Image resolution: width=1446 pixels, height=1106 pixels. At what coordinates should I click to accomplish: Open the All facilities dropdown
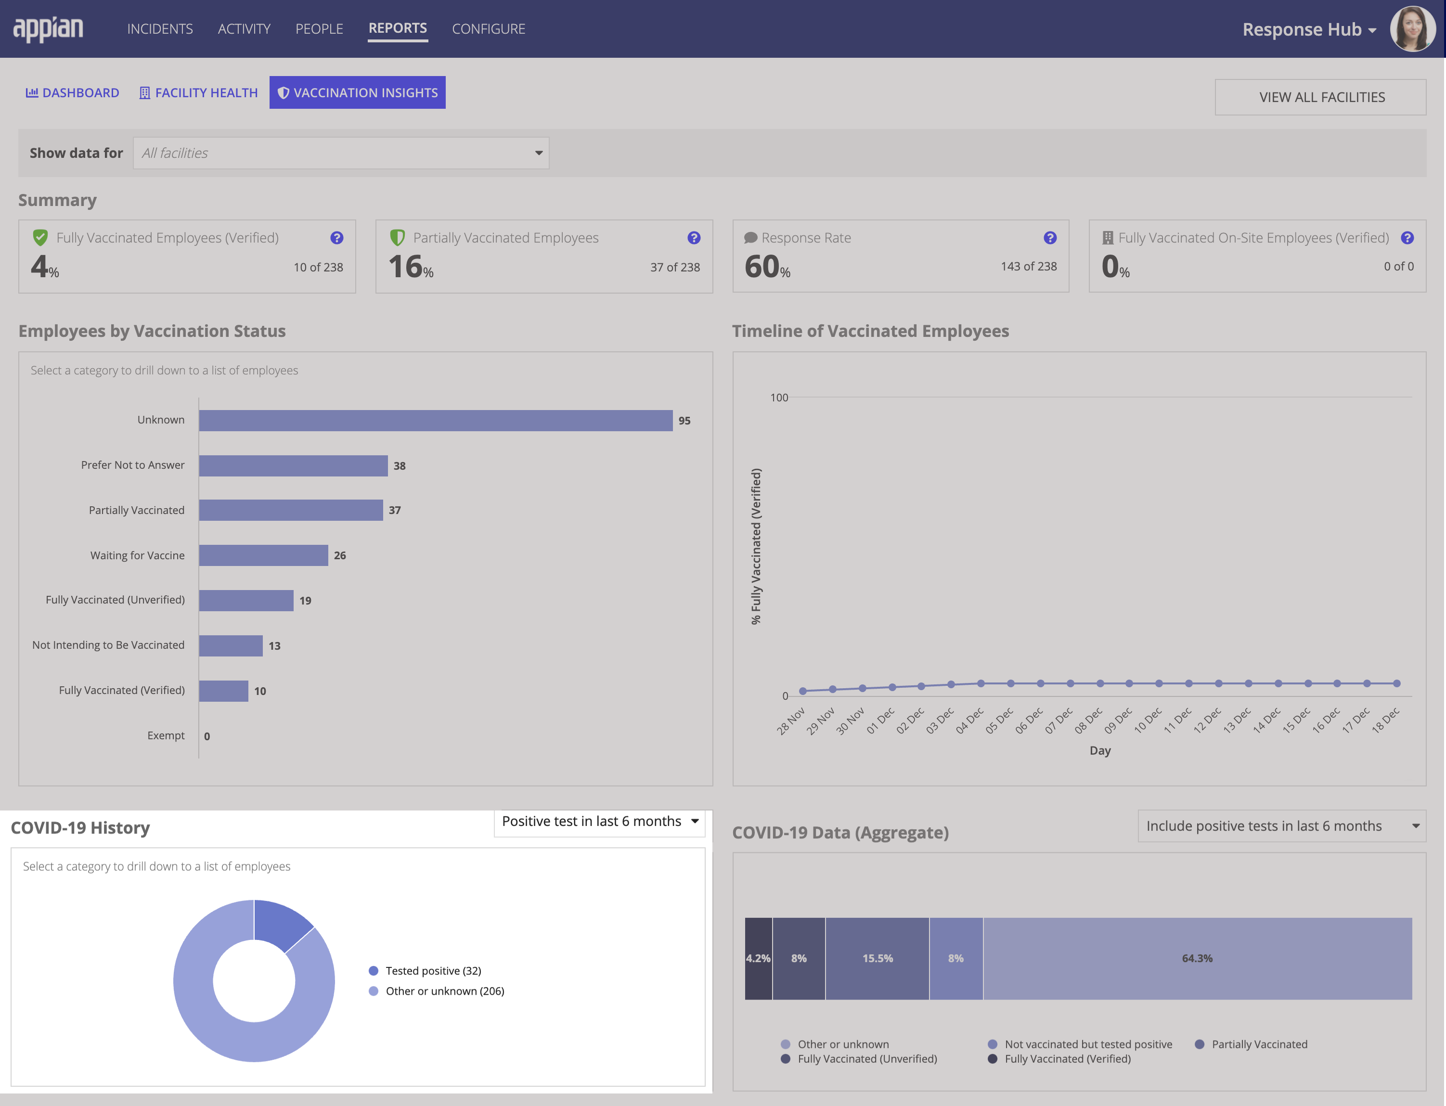[341, 154]
